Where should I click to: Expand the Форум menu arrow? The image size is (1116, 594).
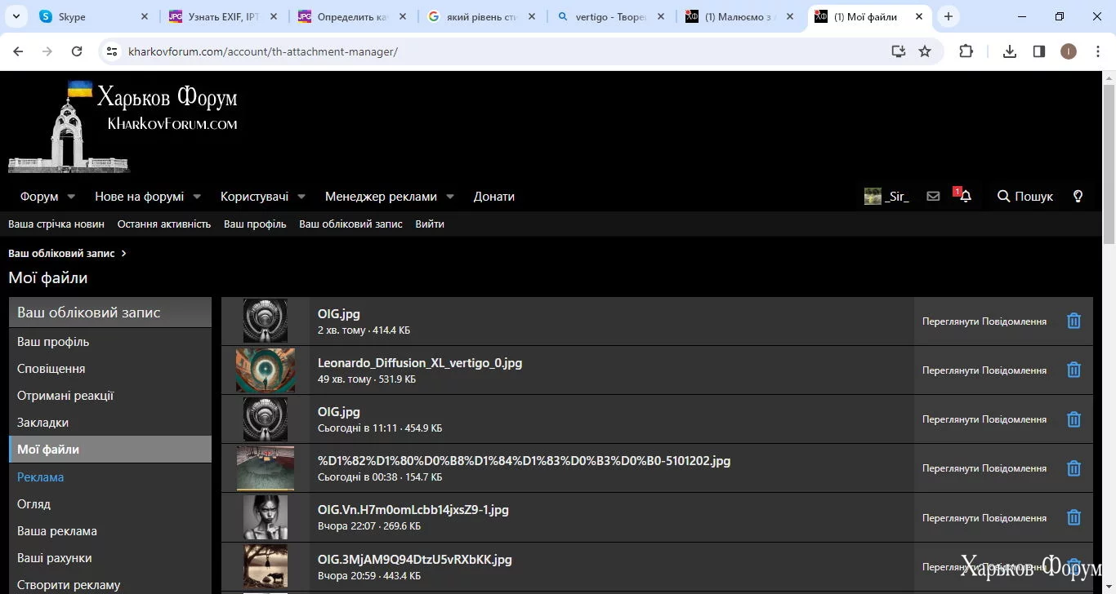point(71,197)
